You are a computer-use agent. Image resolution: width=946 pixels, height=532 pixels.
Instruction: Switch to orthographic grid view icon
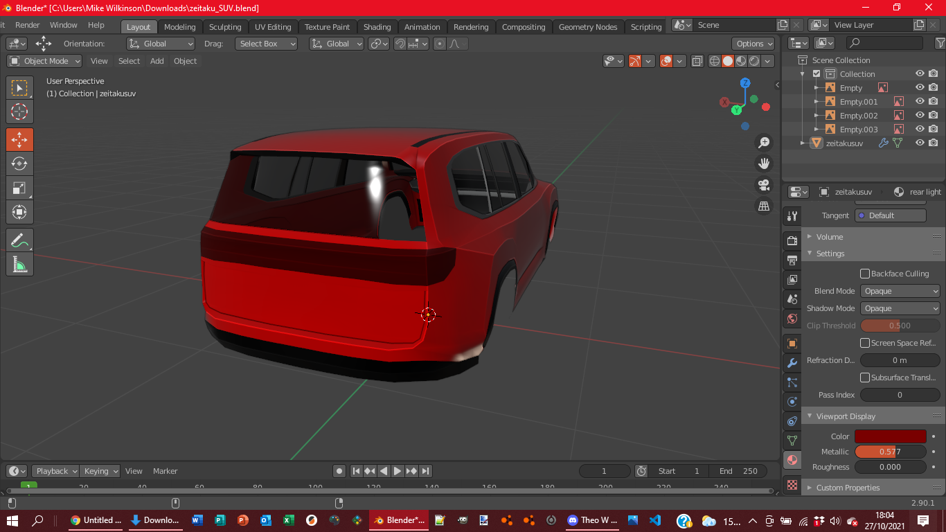[x=764, y=206]
